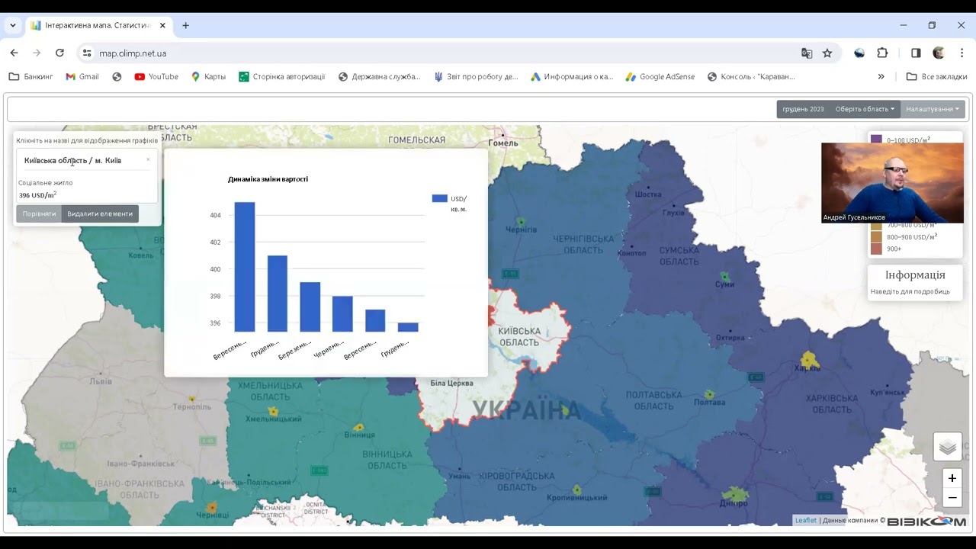Select the Інтерактивна мапа browser tab
The image size is (976, 549).
(97, 25)
